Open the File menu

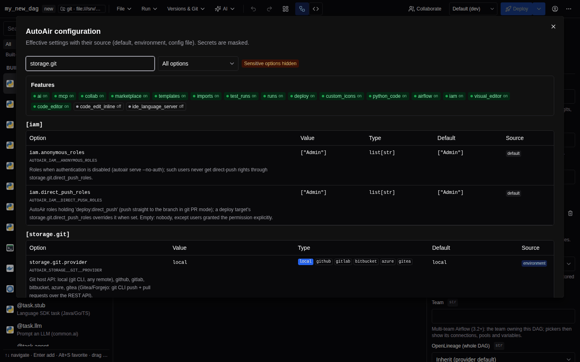pos(124,9)
